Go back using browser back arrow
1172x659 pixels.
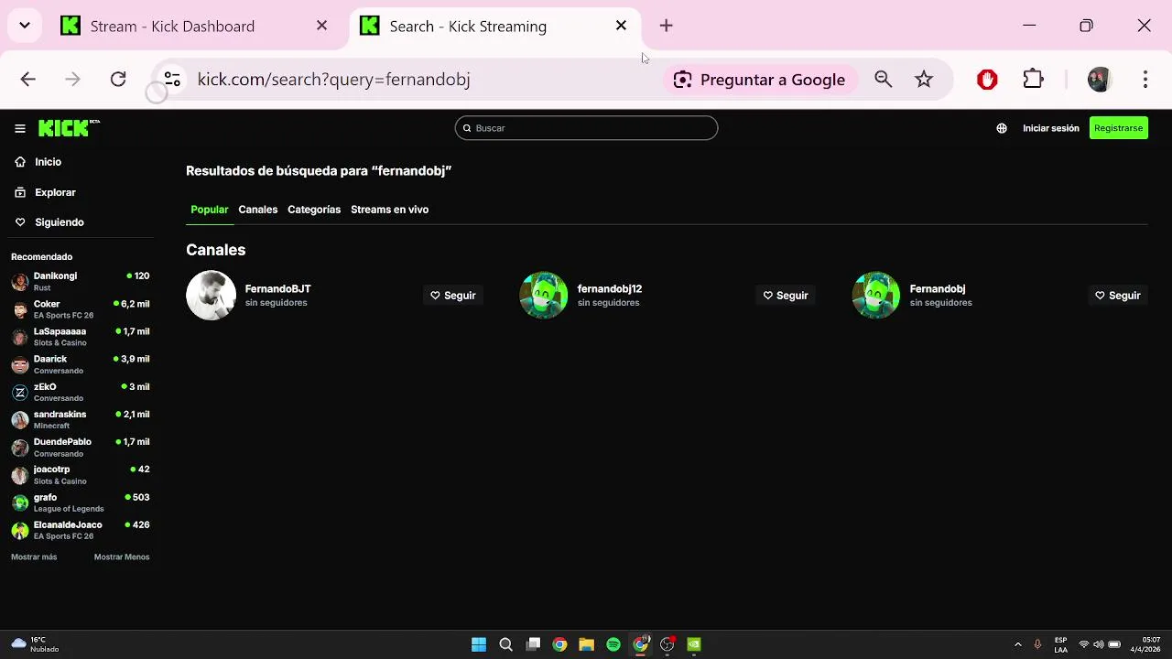tap(28, 80)
